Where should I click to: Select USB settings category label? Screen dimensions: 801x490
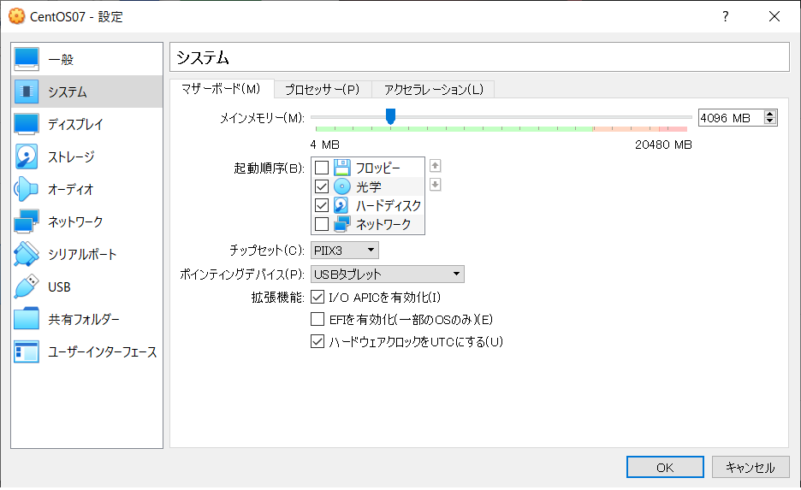point(59,286)
